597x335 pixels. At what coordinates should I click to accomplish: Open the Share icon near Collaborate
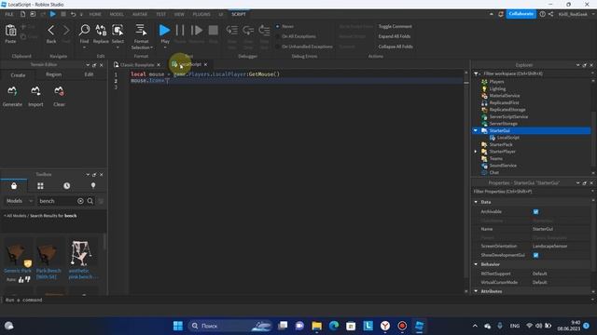[551, 14]
